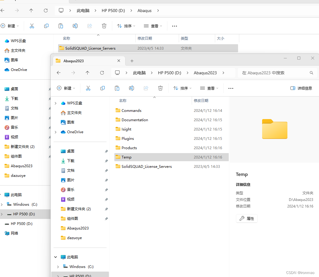Click the share icon in the back Abaqus window
This screenshot has height=277, width=319.
tap(90, 26)
